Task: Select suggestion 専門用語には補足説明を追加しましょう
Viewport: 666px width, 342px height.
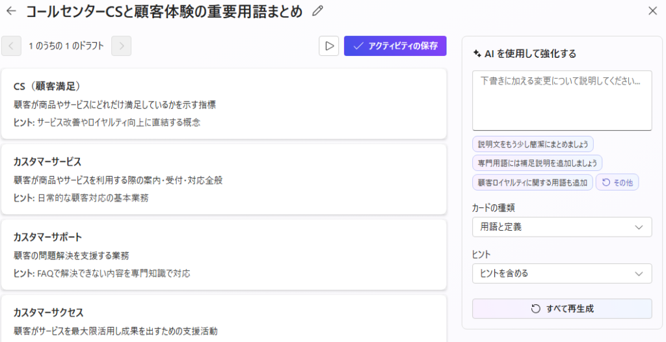Action: [x=537, y=163]
